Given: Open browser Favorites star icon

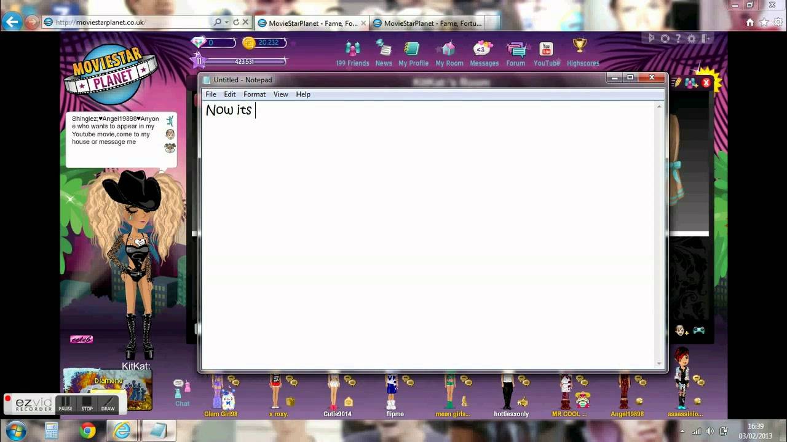Looking at the screenshot, I should pyautogui.click(x=764, y=22).
